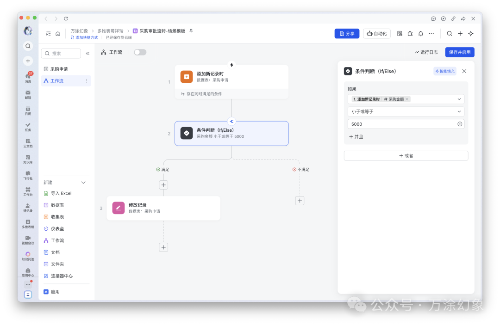Choose 导入 Excel in new list

pyautogui.click(x=66, y=193)
